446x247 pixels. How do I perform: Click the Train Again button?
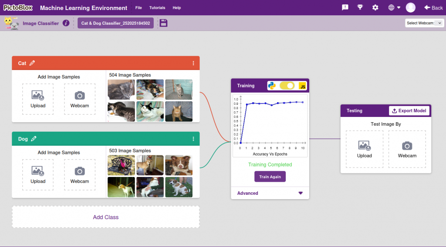coord(270,177)
